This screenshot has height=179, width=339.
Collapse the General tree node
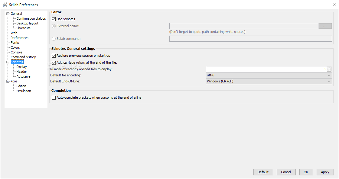click(8, 14)
